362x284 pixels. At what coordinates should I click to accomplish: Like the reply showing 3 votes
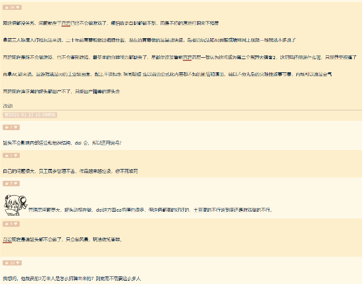pos(7,224)
